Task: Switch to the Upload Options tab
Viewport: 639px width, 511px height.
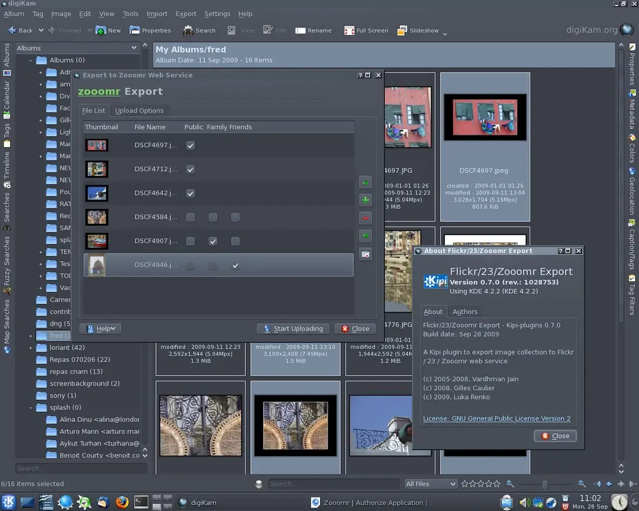Action: click(x=139, y=110)
